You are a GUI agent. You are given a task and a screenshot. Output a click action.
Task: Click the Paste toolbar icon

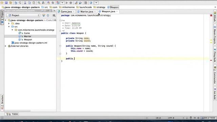34,3
